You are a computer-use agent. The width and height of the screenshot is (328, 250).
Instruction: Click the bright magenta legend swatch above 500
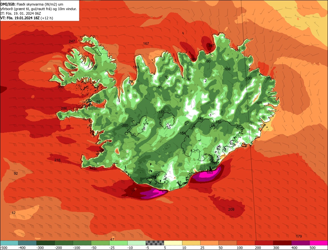pyautogui.click(x=318, y=243)
